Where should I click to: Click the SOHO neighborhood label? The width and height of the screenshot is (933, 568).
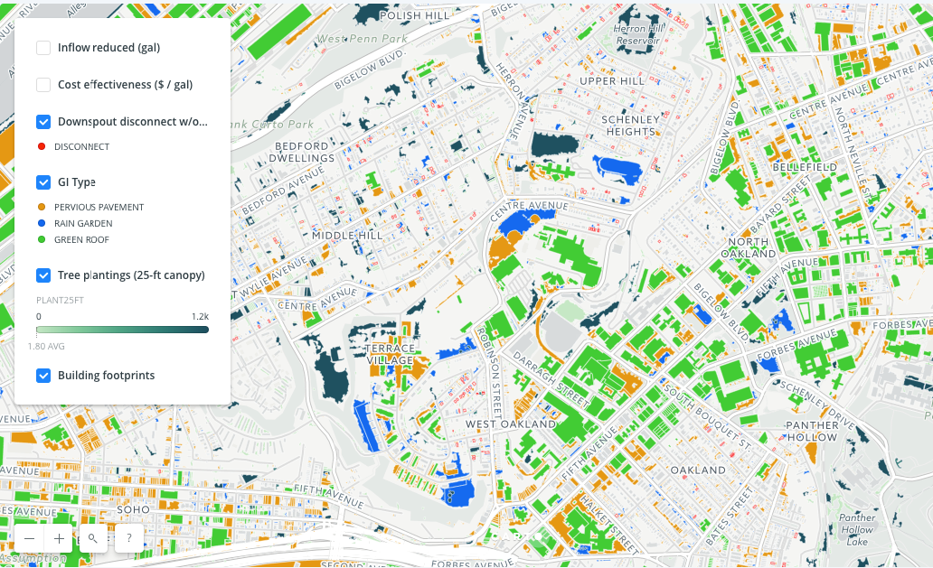click(x=133, y=510)
